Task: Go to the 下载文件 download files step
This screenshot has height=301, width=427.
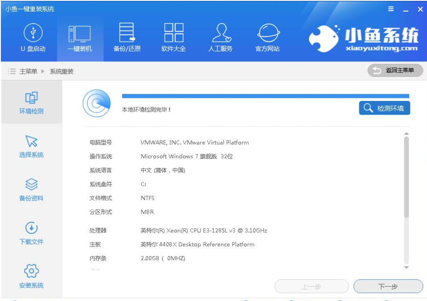Action: (31, 233)
